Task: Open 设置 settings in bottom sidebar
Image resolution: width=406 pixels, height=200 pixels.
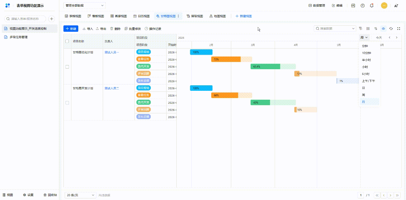Action: point(28,195)
